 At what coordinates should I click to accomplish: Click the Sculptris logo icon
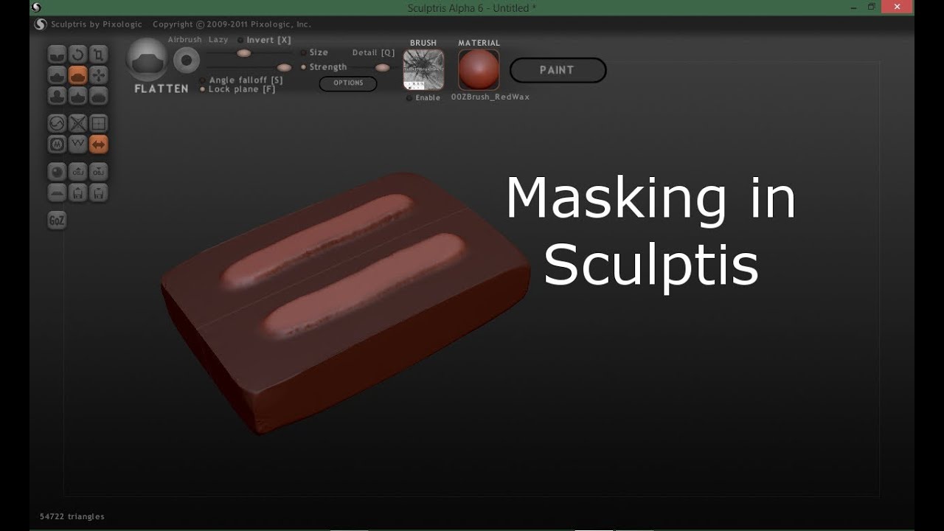41,24
